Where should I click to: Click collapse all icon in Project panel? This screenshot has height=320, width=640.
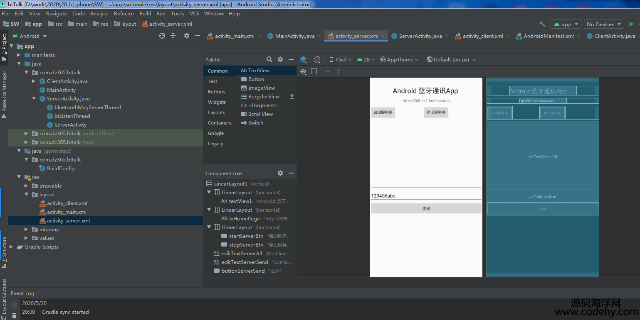pos(173,36)
